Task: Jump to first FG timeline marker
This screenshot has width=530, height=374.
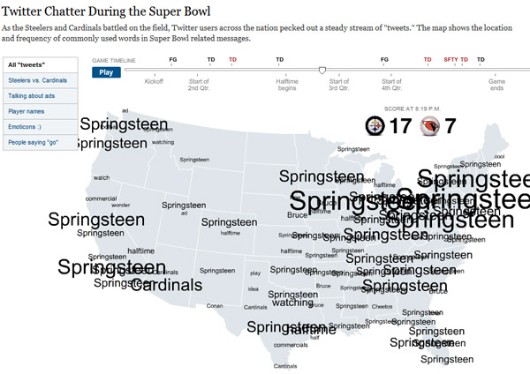Action: point(173,59)
